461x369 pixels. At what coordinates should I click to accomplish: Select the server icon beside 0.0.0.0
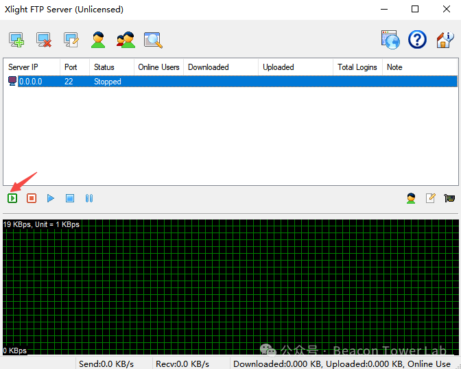pyautogui.click(x=12, y=81)
